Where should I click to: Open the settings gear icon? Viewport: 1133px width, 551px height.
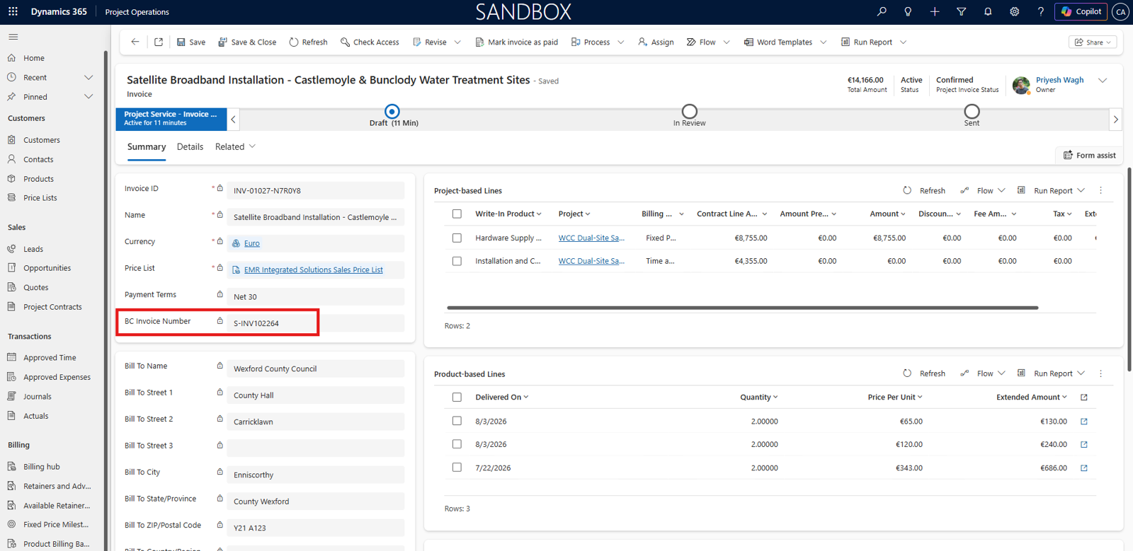(1015, 11)
